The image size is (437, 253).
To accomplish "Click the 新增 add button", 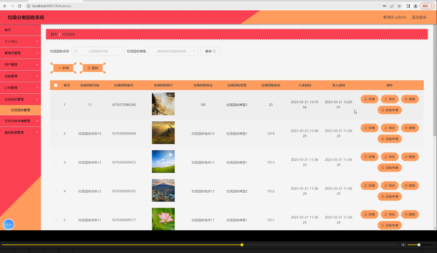I will (63, 68).
